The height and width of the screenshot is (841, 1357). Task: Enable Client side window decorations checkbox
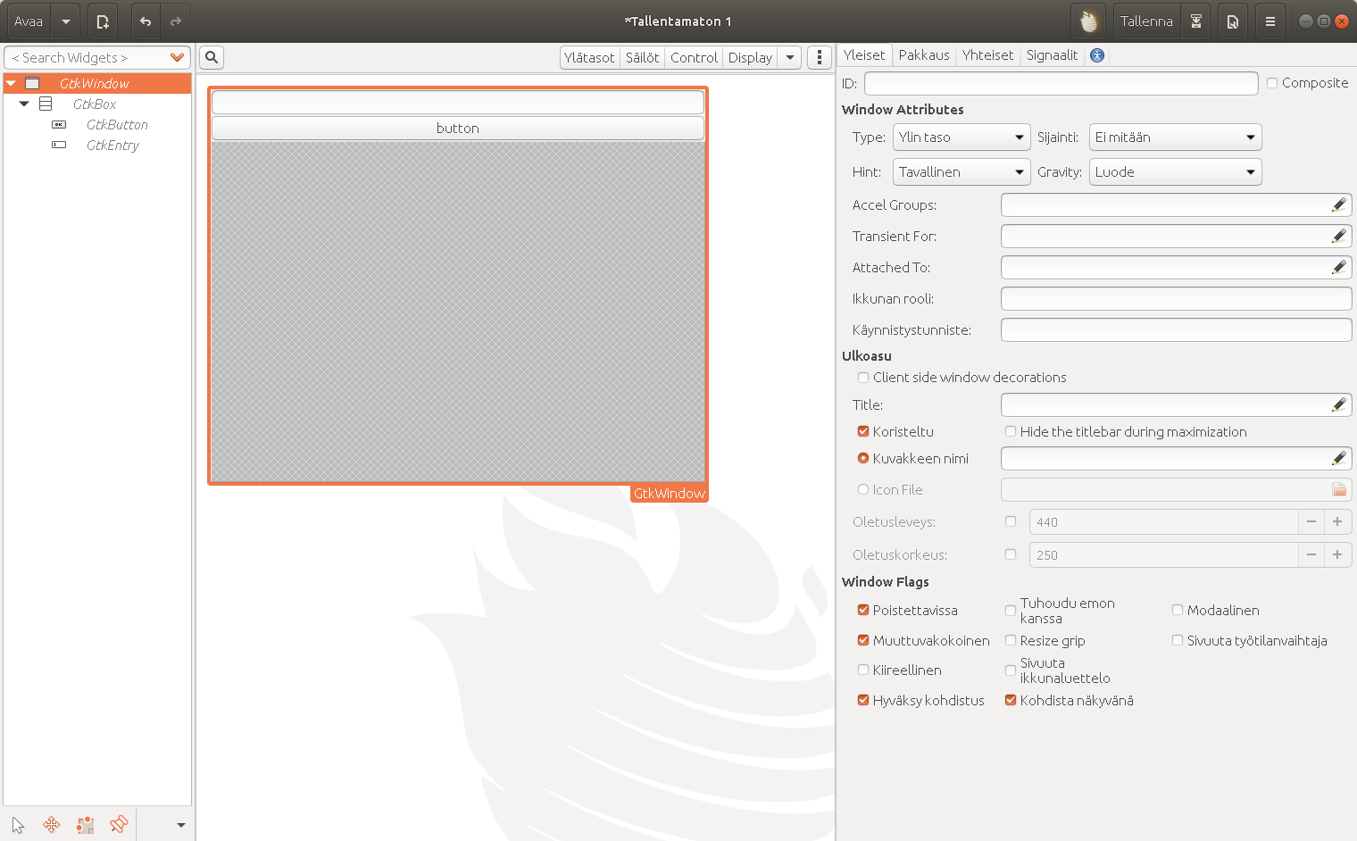(x=863, y=378)
